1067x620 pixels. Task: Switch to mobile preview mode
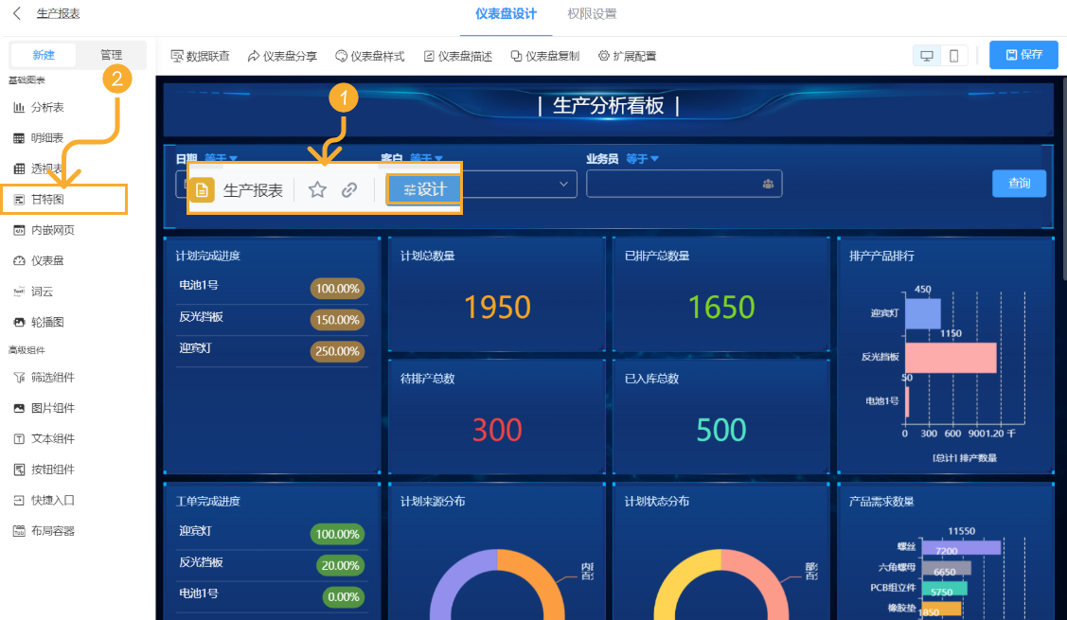click(952, 56)
